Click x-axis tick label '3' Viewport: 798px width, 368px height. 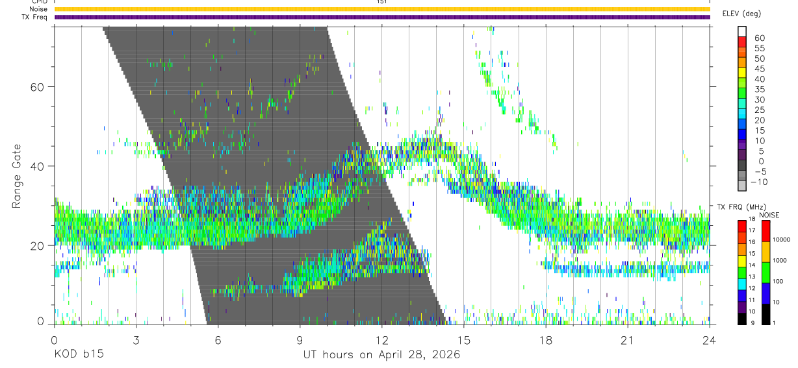[136, 340]
